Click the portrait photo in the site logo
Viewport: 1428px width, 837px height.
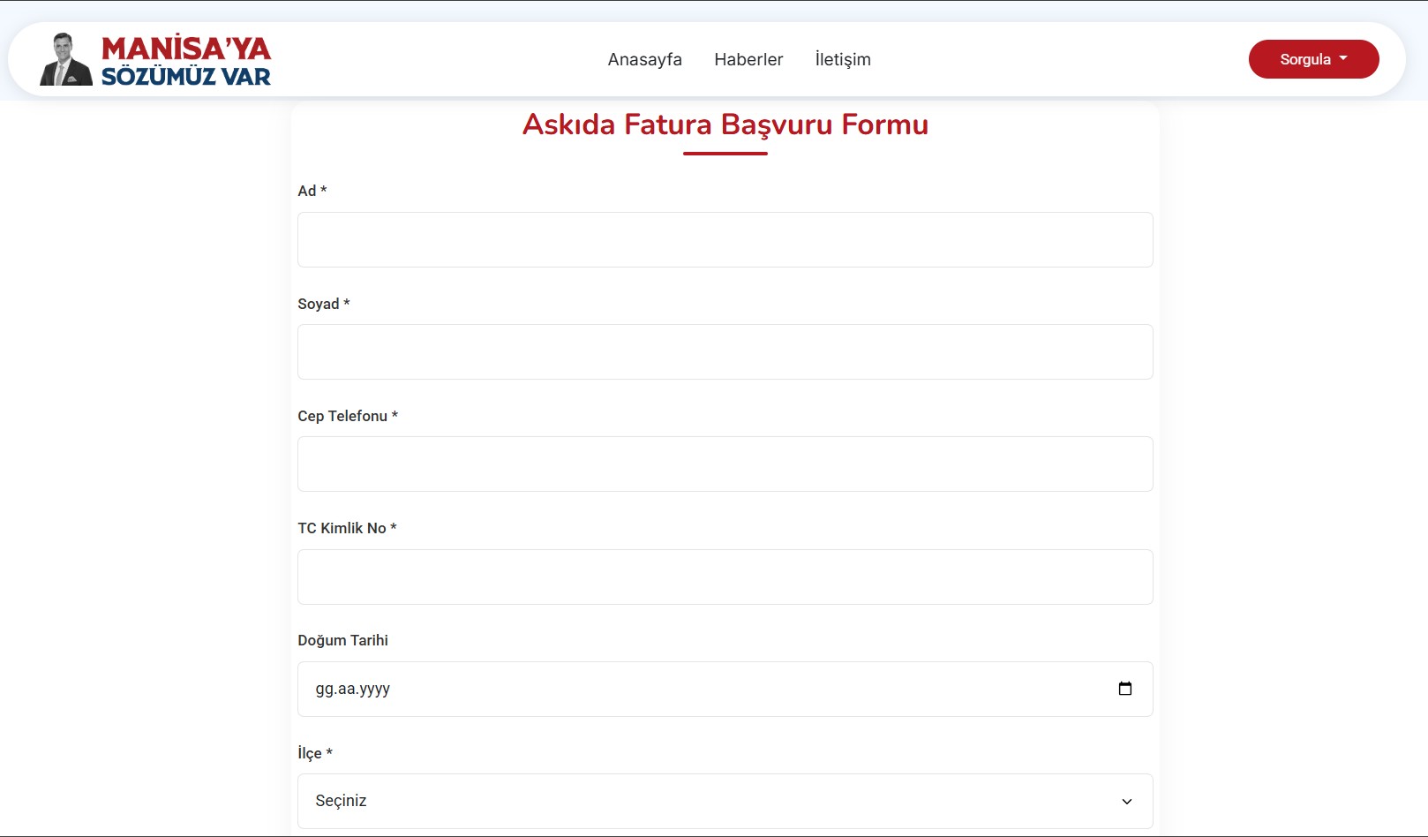coord(65,60)
